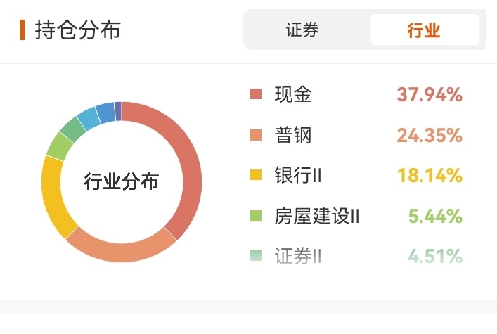Select the 行业 tab

point(425,30)
